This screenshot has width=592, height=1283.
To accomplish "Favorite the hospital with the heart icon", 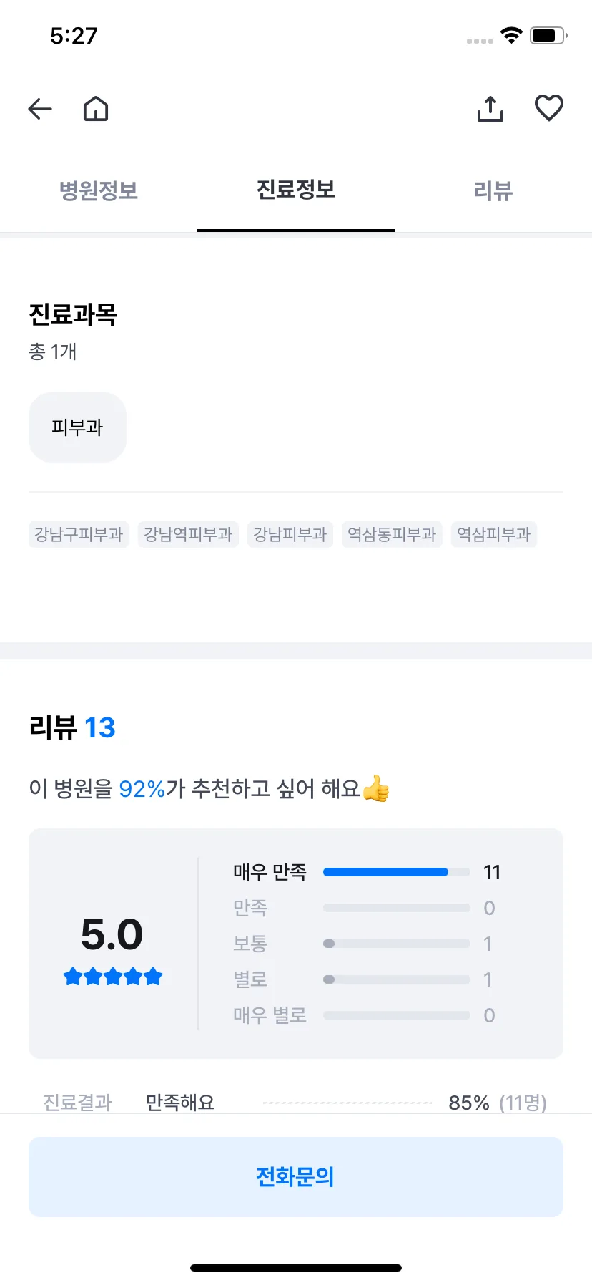I will pos(549,108).
